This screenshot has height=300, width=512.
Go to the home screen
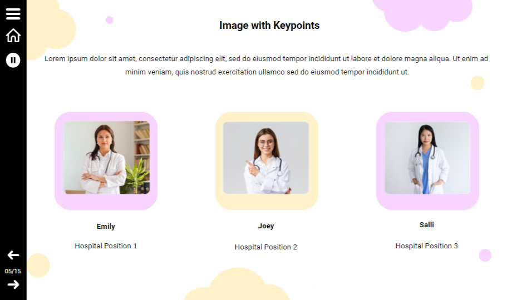click(x=13, y=35)
